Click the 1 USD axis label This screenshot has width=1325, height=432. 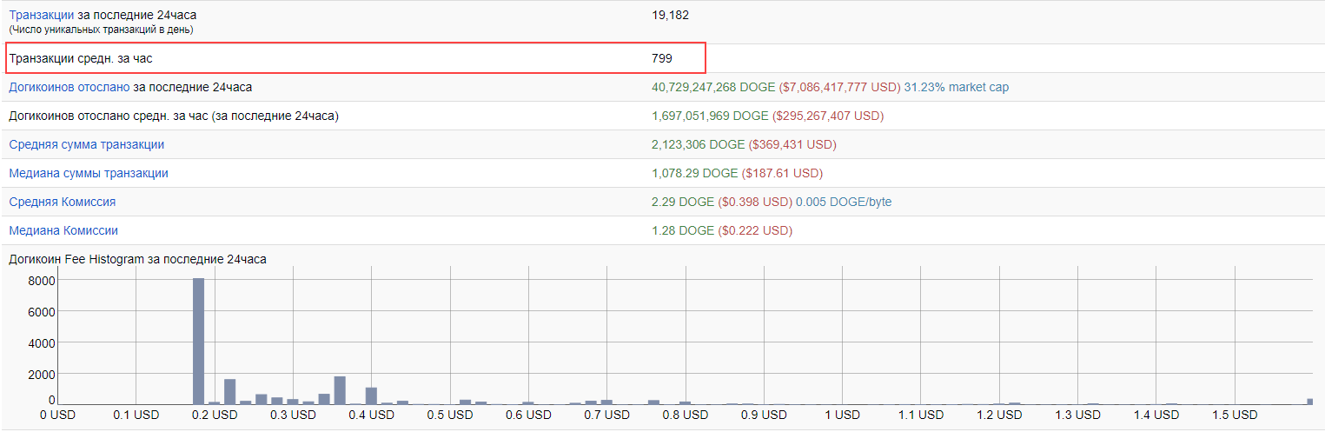click(x=843, y=415)
